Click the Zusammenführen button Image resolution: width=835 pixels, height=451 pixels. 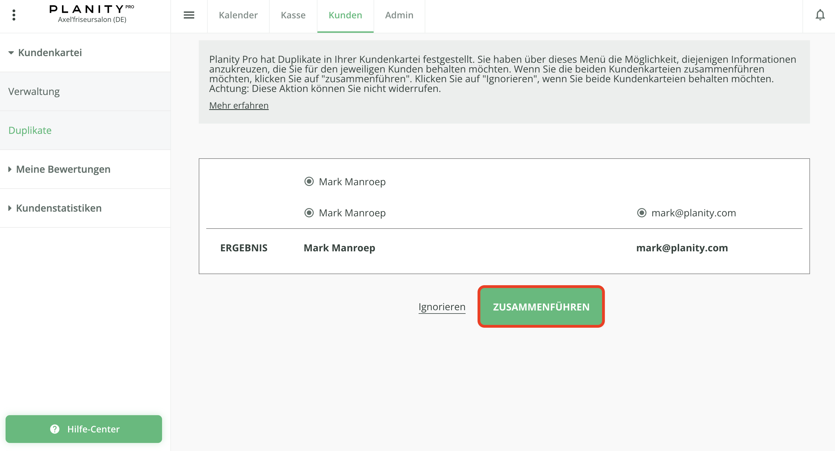pyautogui.click(x=541, y=307)
